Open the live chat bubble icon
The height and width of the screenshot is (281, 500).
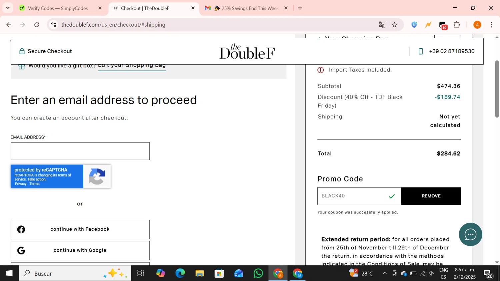tap(470, 234)
